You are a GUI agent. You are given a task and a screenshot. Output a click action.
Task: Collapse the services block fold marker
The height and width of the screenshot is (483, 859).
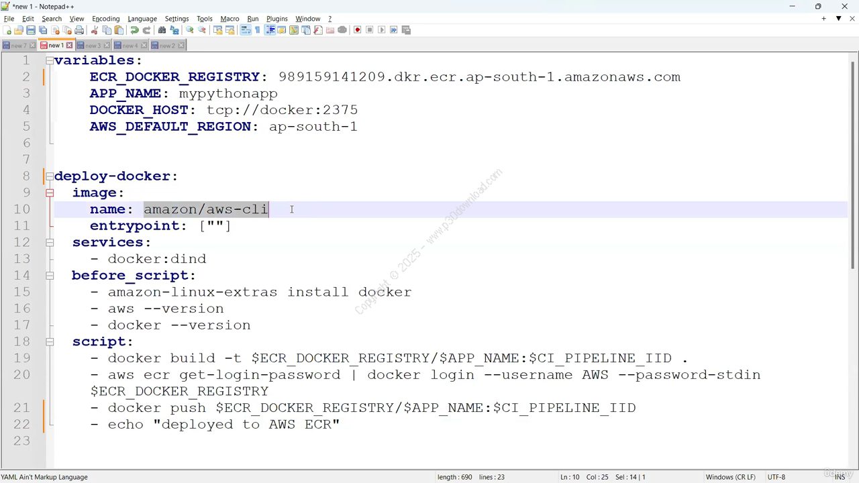[x=50, y=242]
